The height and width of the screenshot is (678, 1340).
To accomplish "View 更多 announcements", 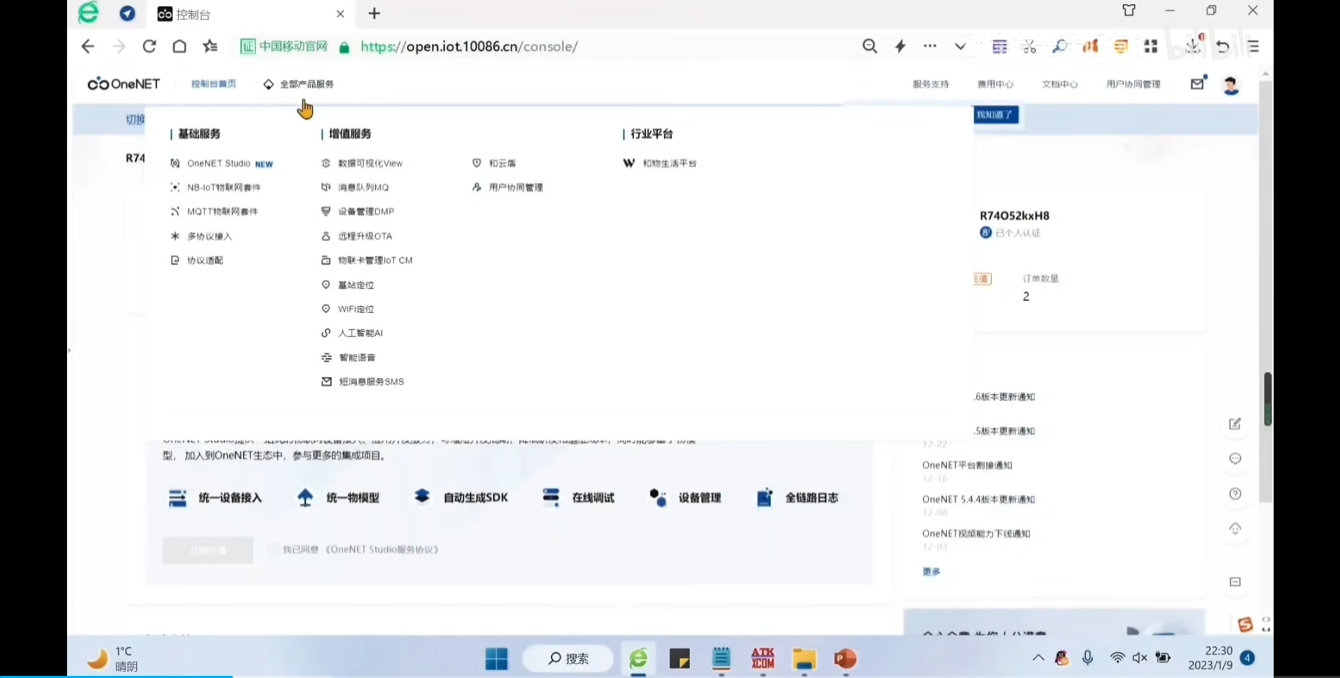I will coord(932,572).
